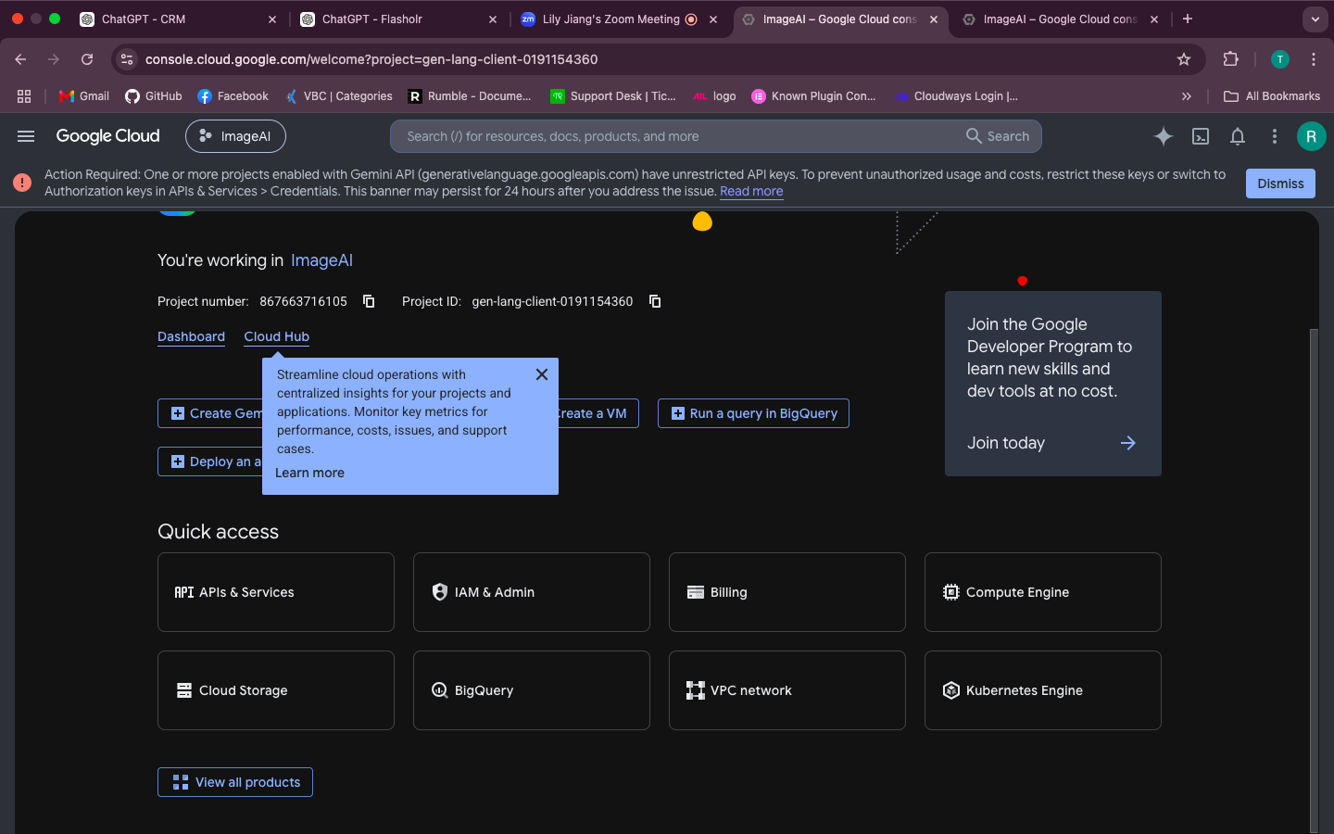Open the APIs & Services card
The image size is (1334, 834).
(x=276, y=592)
